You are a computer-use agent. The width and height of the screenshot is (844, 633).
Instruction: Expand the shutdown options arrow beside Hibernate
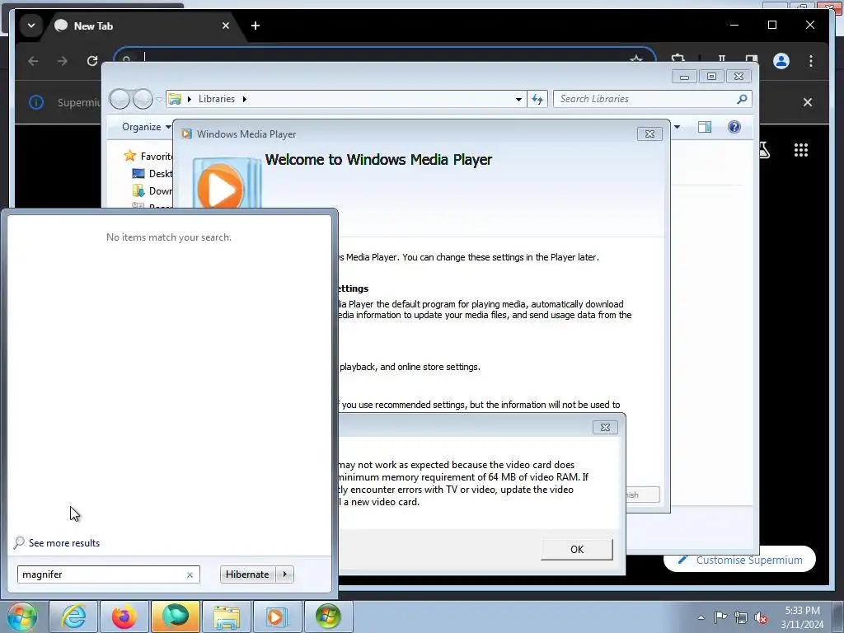pos(284,574)
